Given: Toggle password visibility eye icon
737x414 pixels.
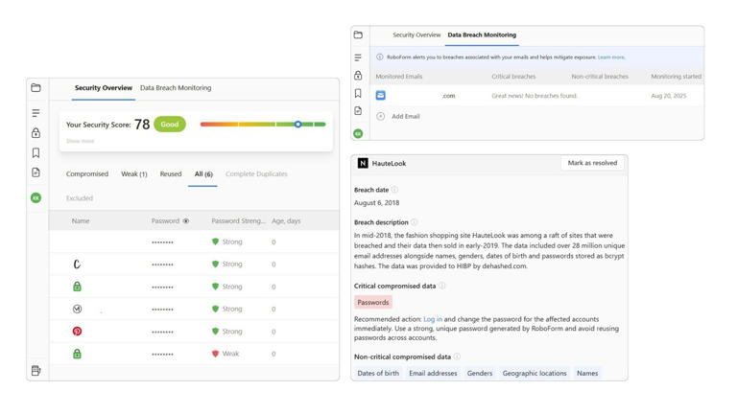Looking at the screenshot, I should point(186,221).
